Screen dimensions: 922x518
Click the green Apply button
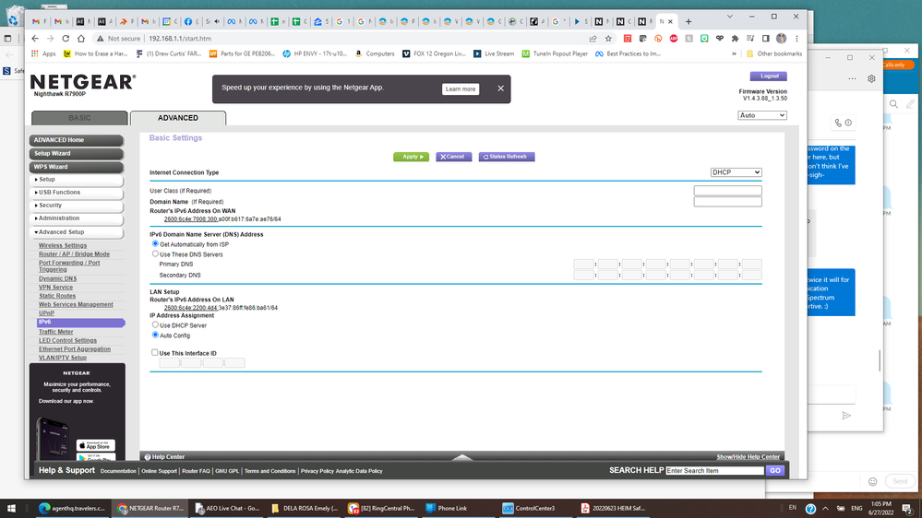tap(411, 157)
